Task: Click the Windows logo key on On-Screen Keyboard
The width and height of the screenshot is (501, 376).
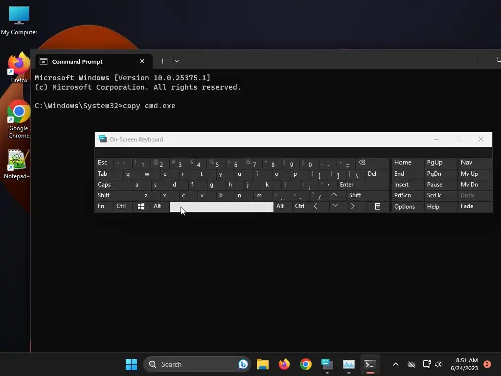Action: click(141, 207)
